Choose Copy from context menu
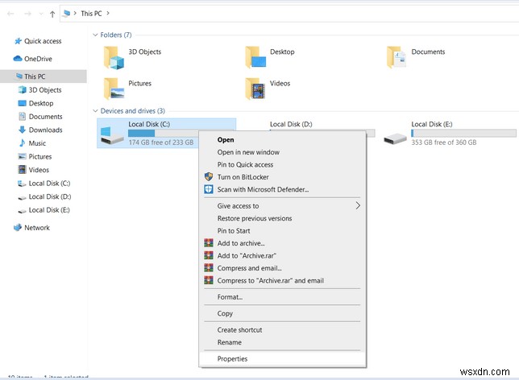 pos(282,313)
